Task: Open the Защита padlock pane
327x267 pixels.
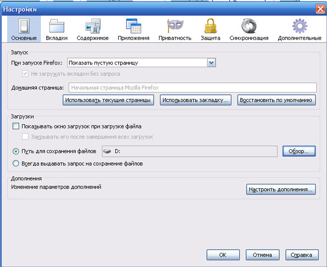Action: (211, 29)
